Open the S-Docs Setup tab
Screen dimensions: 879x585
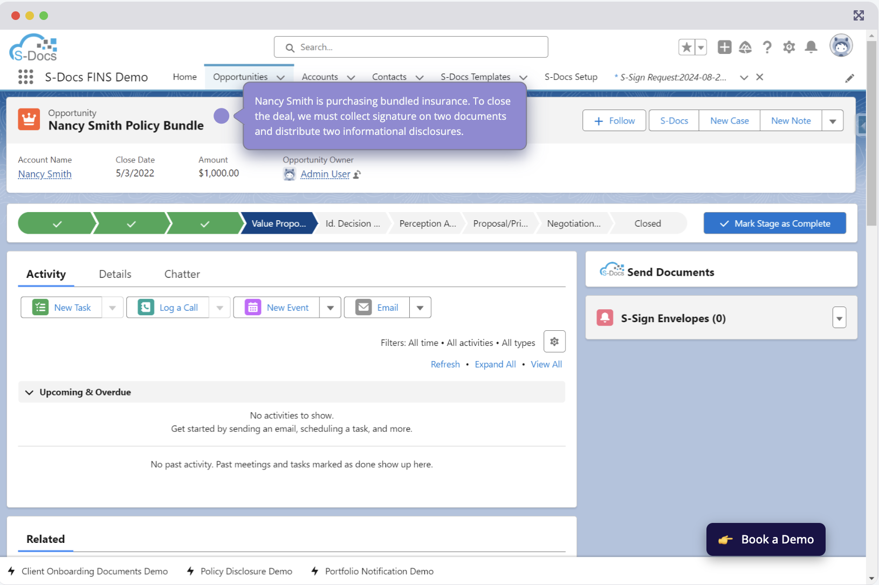click(571, 77)
